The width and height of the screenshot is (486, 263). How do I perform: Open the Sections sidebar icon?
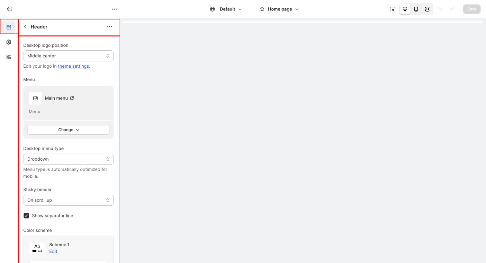coord(9,27)
